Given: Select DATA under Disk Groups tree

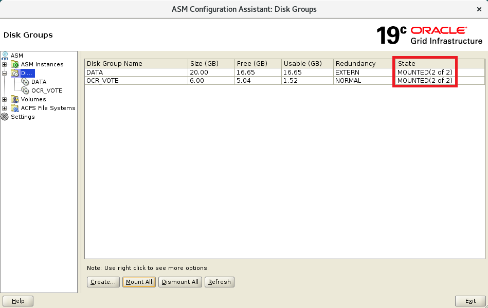Looking at the screenshot, I should tap(39, 82).
